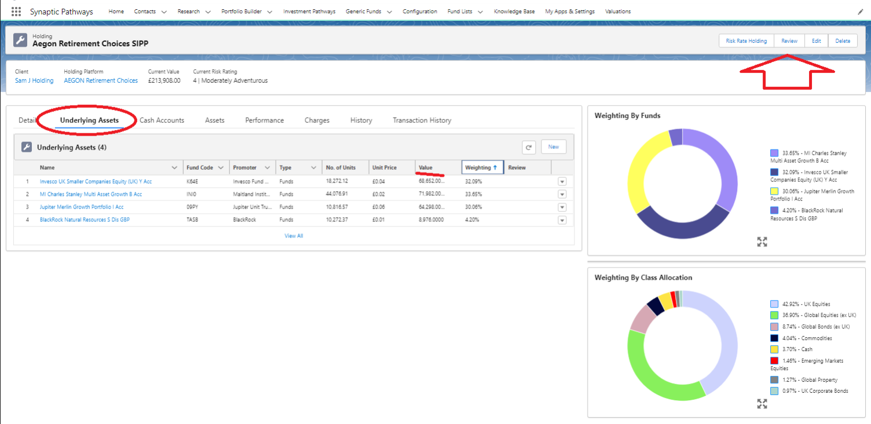Screen dimensions: 871x424
Task: Click the Emerging Markets red legend swatch
Action: 774,361
